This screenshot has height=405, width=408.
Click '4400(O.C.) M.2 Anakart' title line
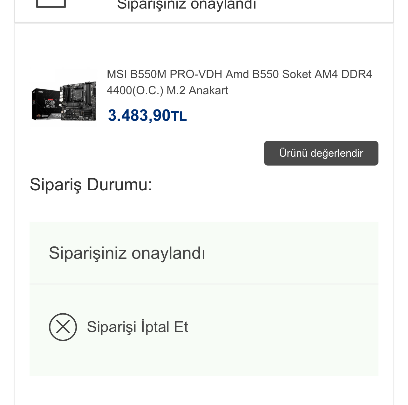click(x=167, y=91)
